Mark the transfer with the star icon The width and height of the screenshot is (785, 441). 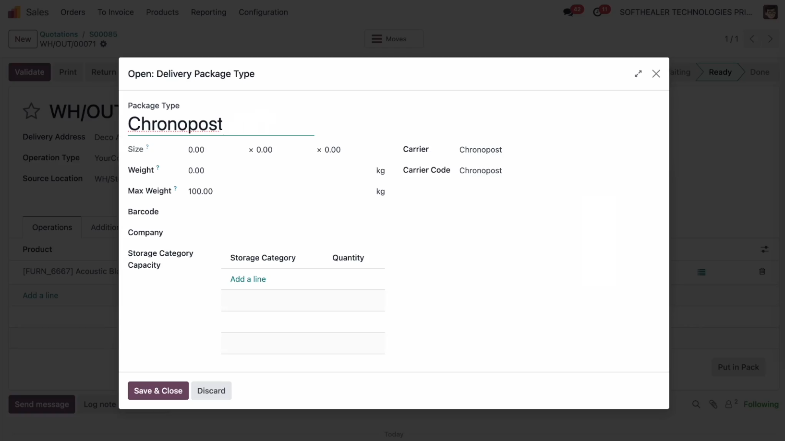point(31,111)
